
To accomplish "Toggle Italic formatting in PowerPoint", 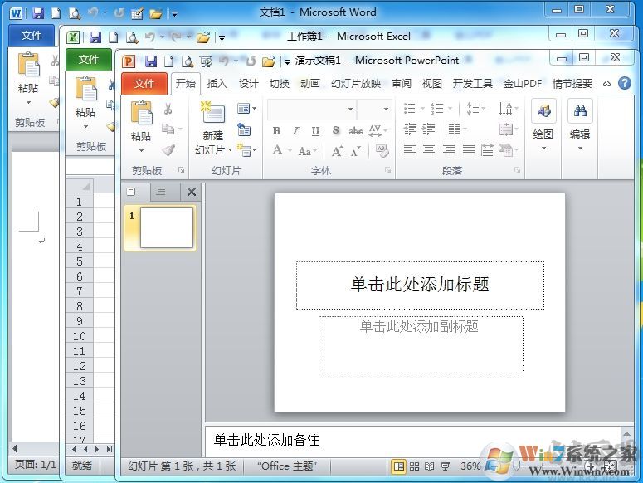I will (295, 131).
